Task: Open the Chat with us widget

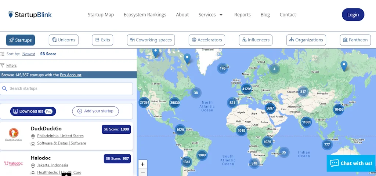Action: 351,163
